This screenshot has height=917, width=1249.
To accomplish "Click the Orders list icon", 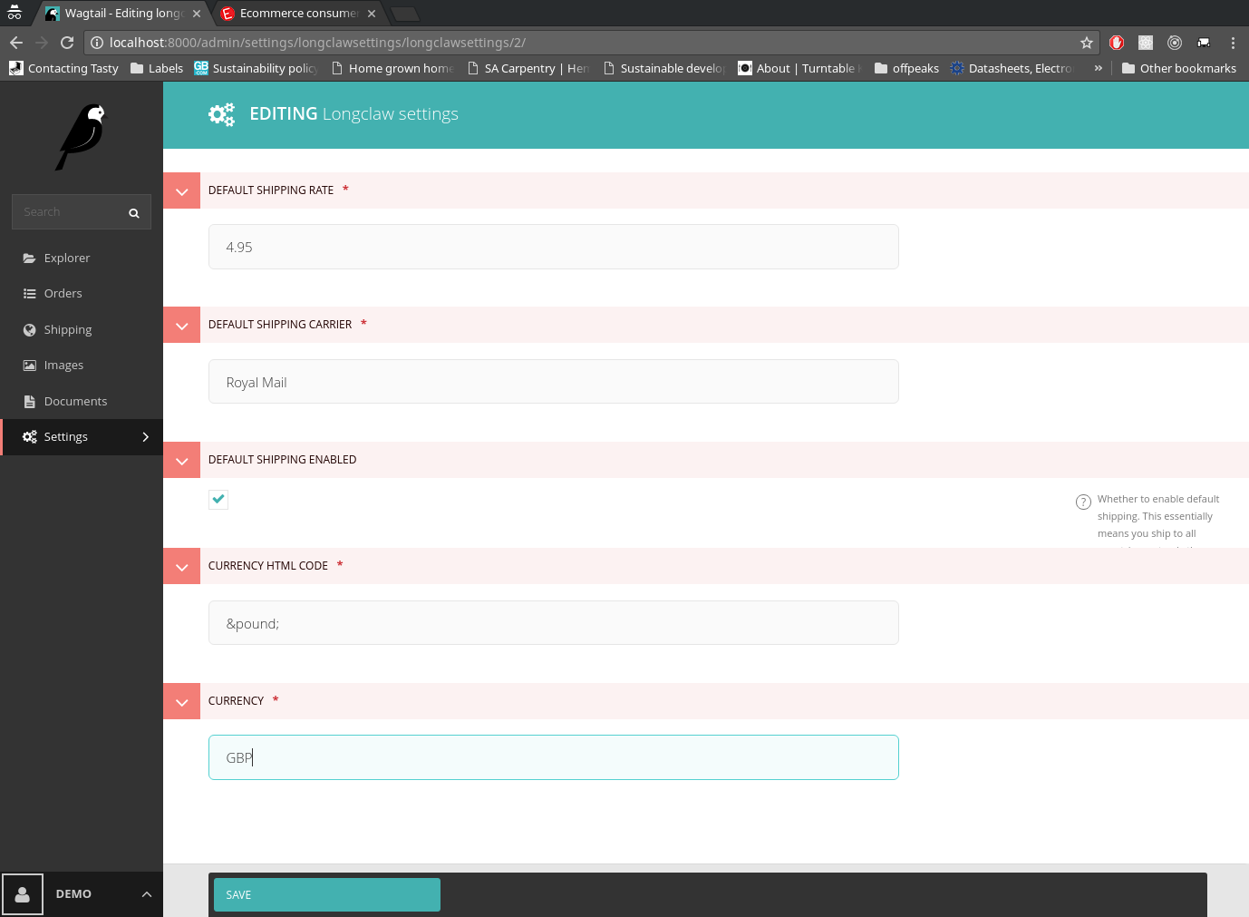I will pos(30,294).
